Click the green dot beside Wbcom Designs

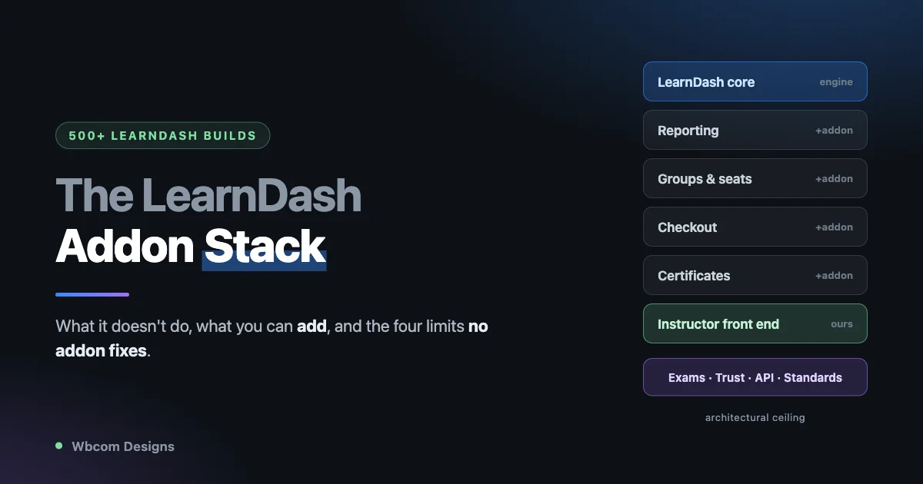58,446
